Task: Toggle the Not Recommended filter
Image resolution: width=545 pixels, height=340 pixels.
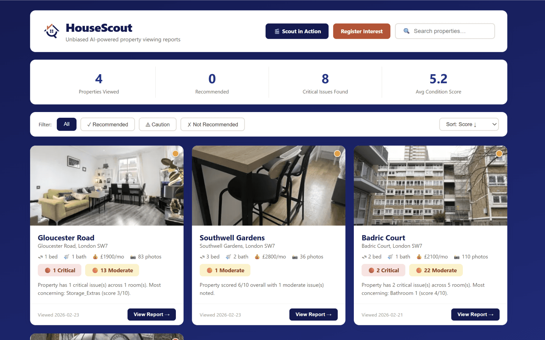Action: pos(212,124)
